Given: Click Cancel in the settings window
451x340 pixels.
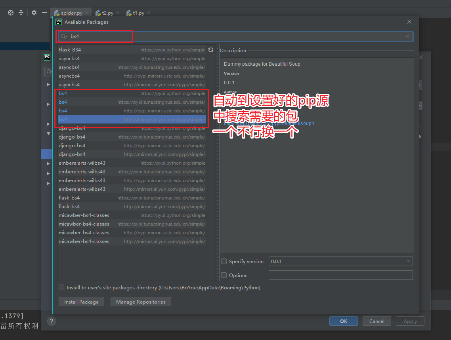Looking at the screenshot, I should (x=376, y=321).
